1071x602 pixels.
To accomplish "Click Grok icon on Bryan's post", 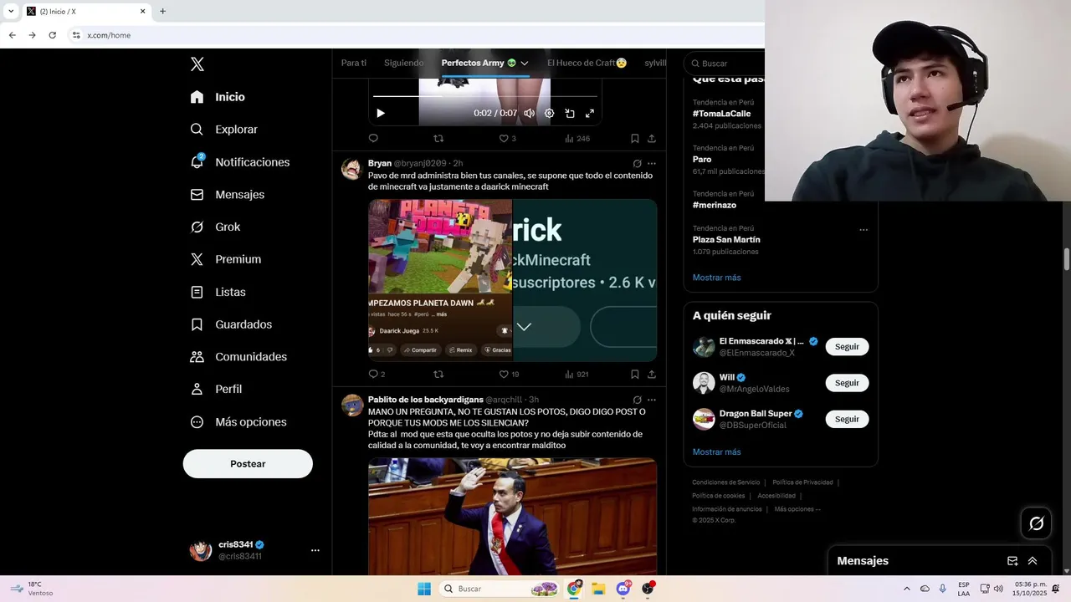I will [638, 164].
